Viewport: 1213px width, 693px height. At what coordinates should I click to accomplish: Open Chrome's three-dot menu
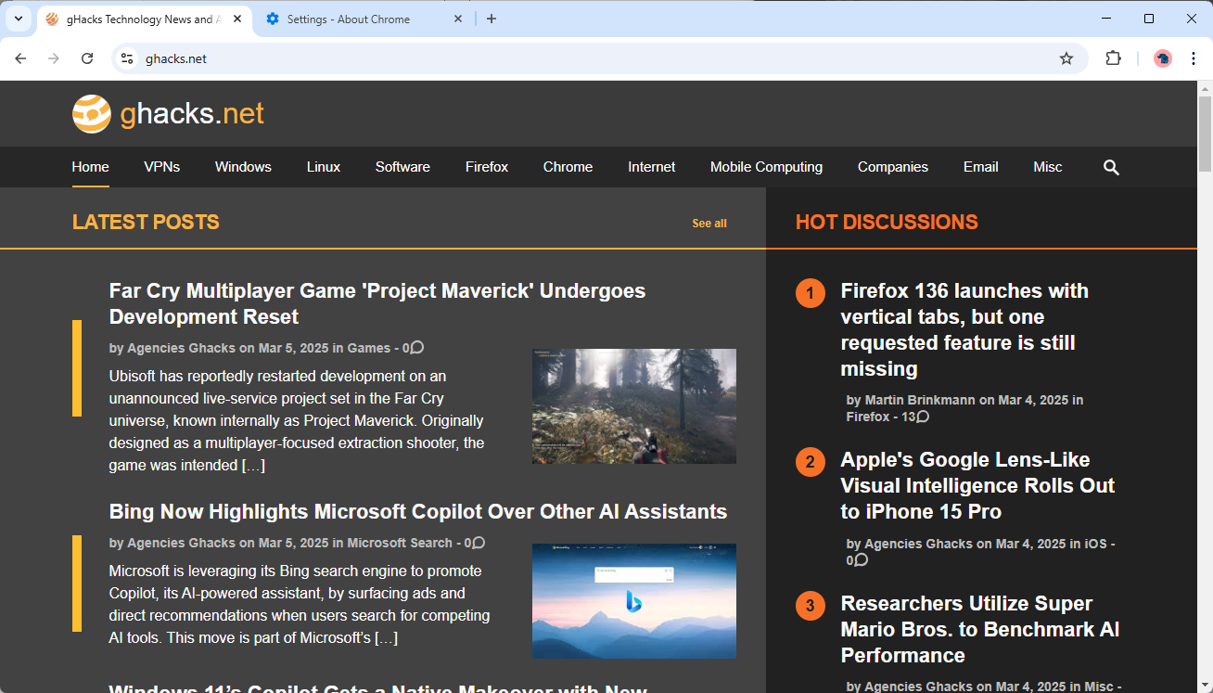tap(1193, 58)
